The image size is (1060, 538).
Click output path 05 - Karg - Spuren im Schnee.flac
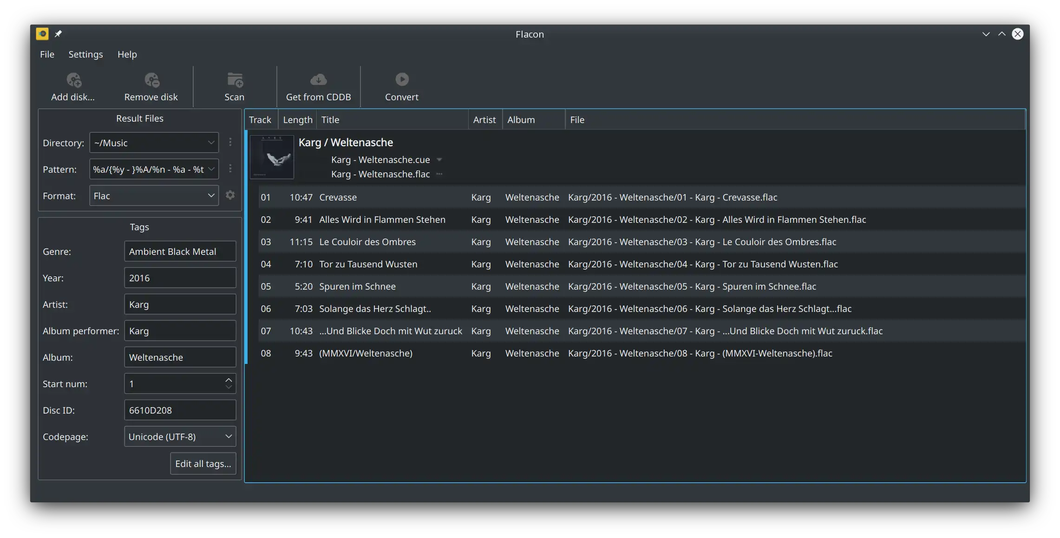(692, 286)
